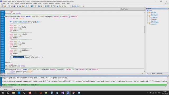Click the Output horizontal scrollbar thumb

pos(7,87)
